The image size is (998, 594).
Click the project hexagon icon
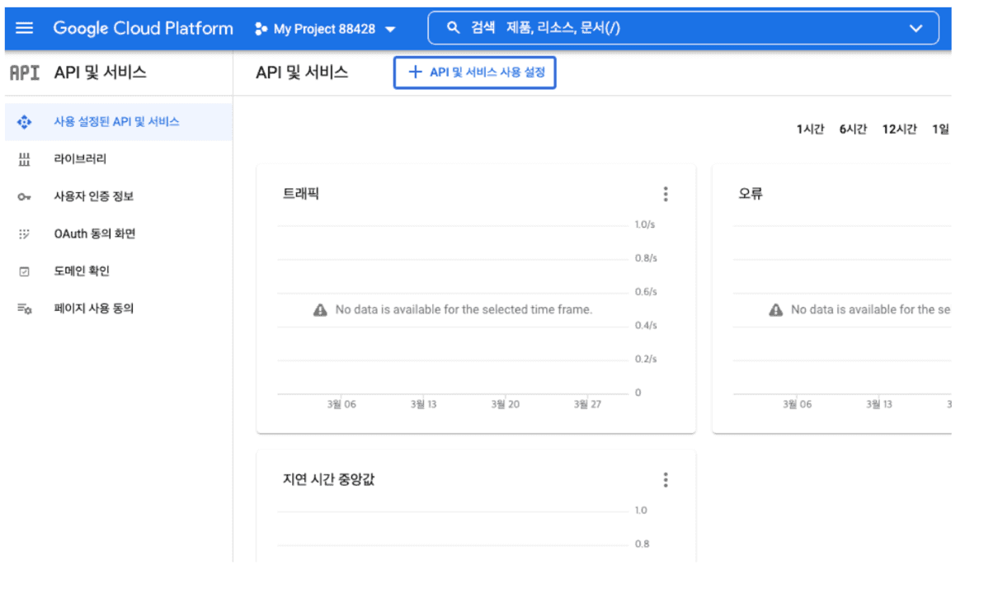coord(261,29)
